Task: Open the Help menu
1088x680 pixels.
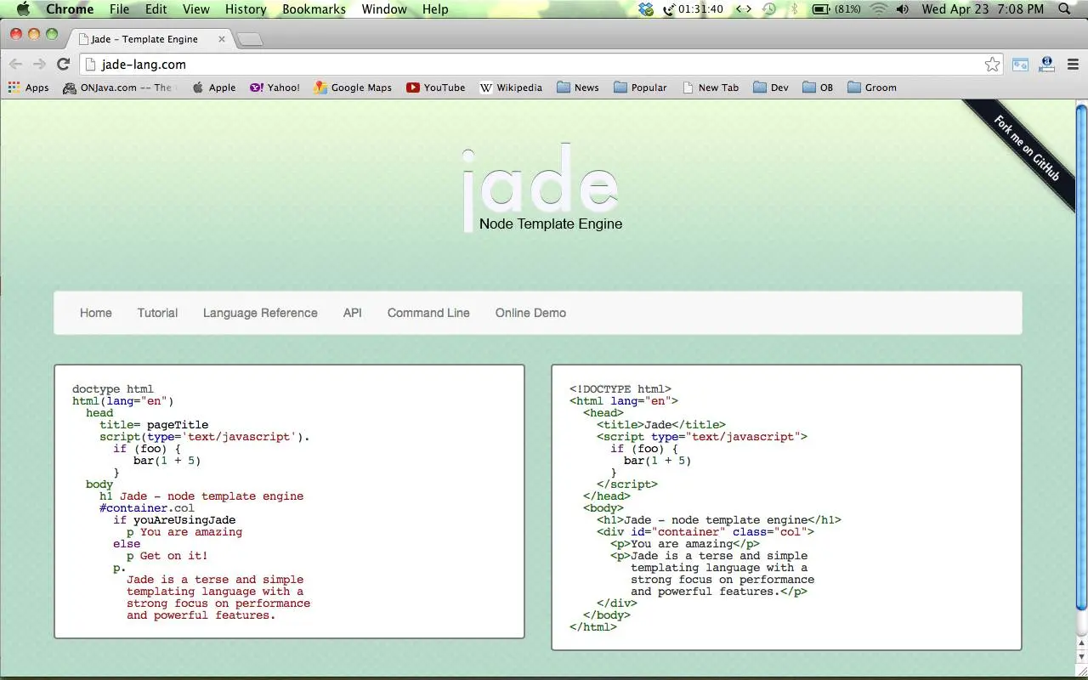Action: [x=435, y=9]
